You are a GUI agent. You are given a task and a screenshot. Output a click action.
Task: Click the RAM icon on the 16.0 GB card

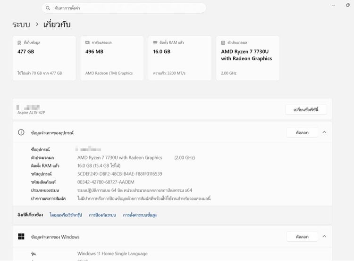[155, 42]
